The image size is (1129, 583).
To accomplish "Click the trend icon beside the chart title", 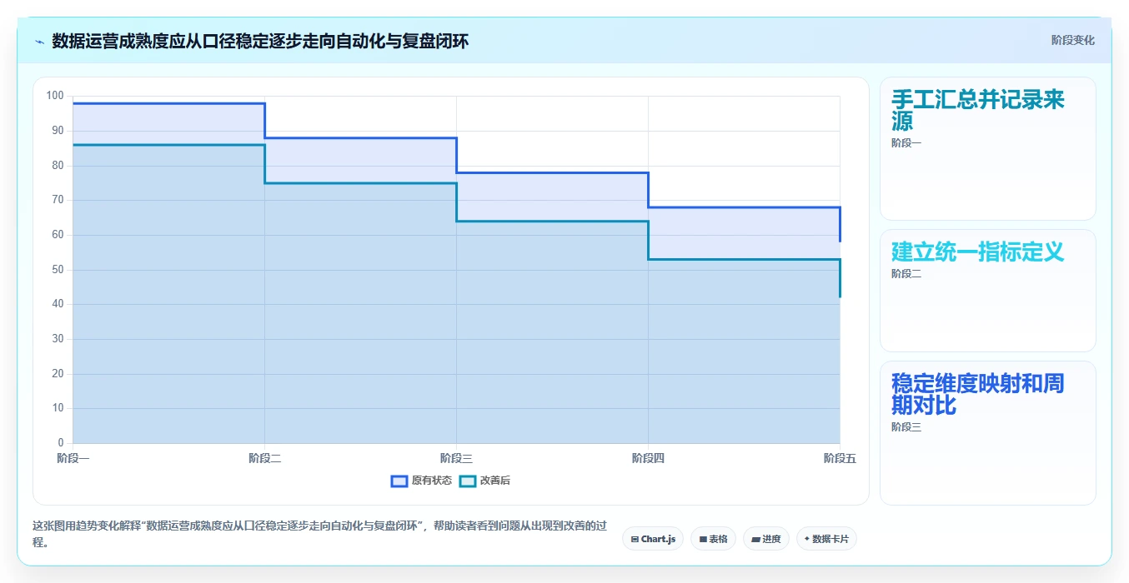I will pyautogui.click(x=39, y=41).
